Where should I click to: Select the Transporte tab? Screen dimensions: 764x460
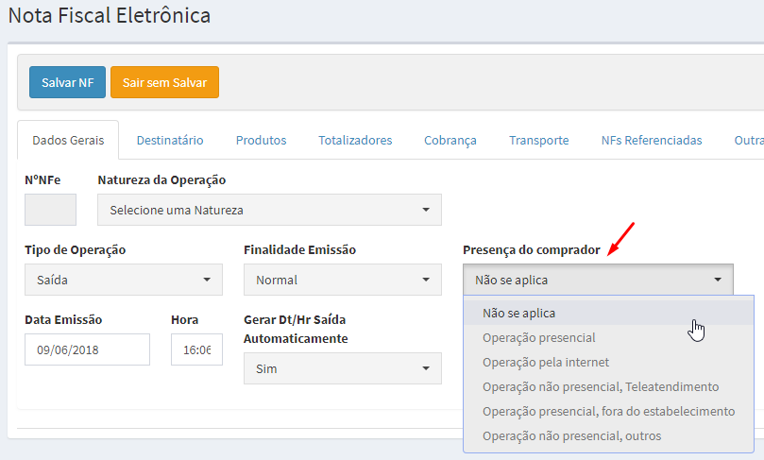539,141
